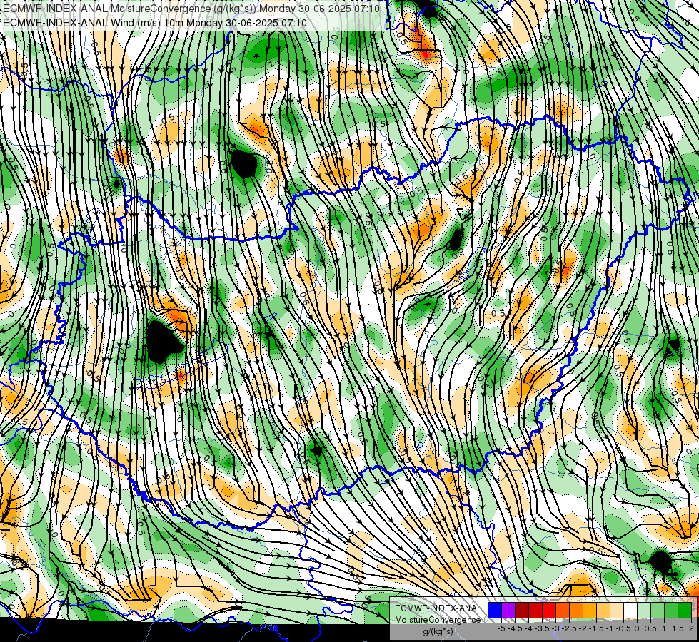
Task: Click the legend tick label 0.5
Action: coord(650,628)
